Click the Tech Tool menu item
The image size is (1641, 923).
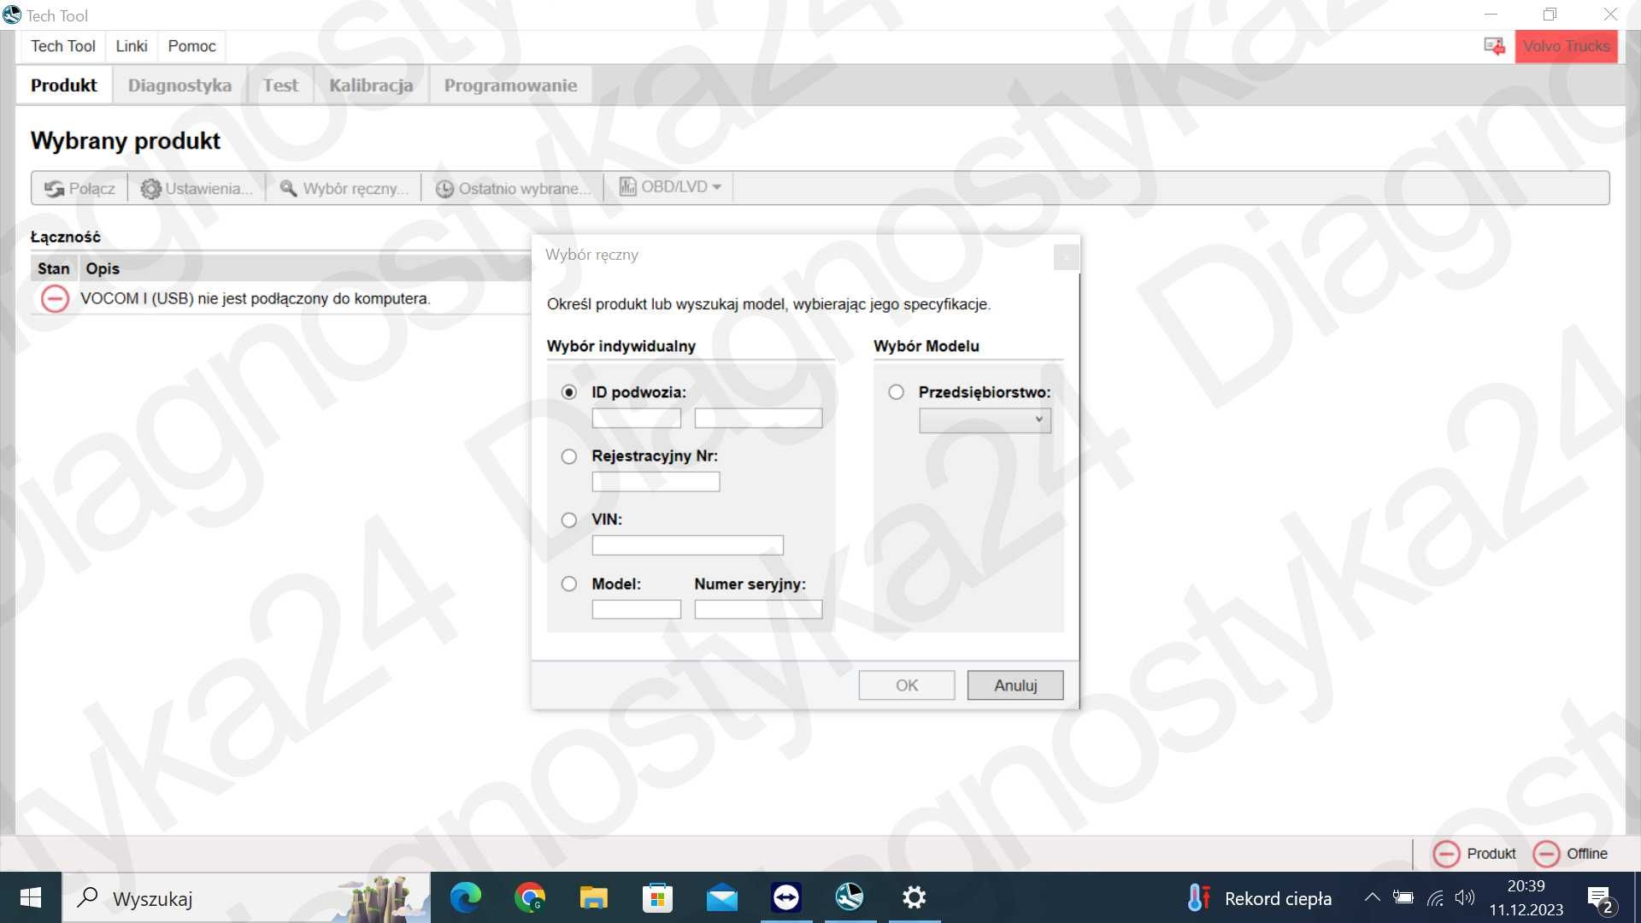tap(62, 46)
